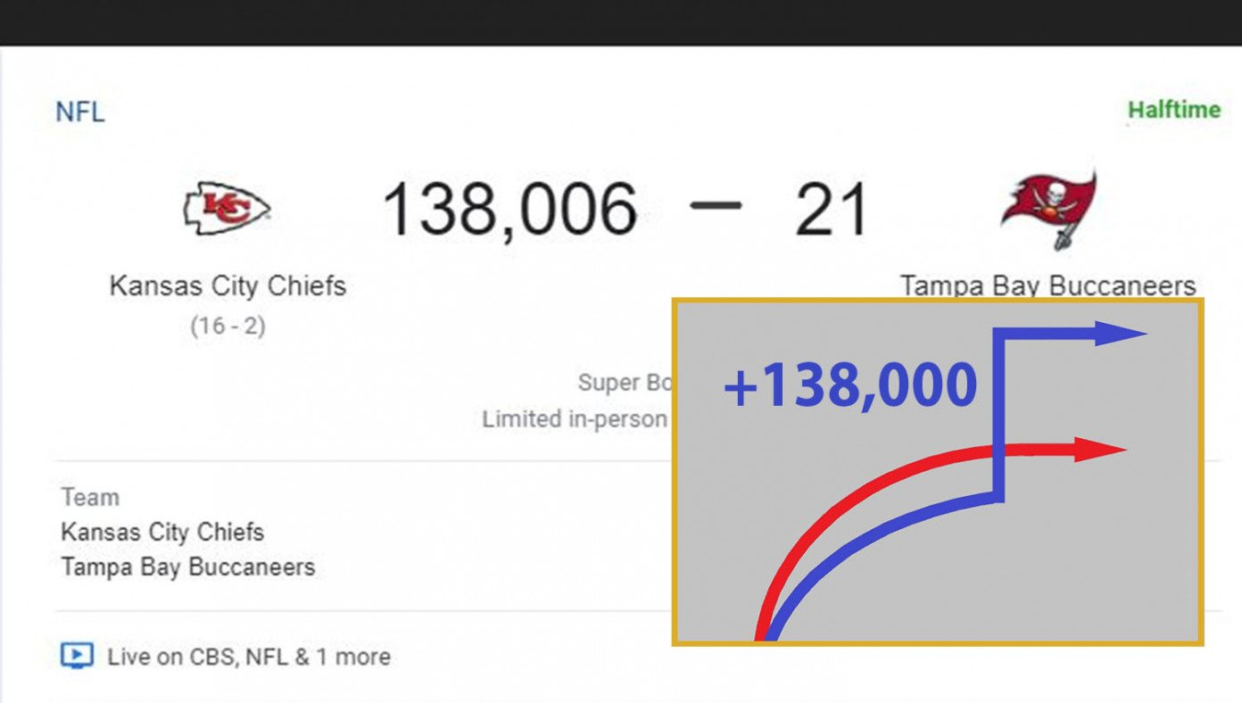Click the Chiefs record (16 - 2)

[228, 327]
